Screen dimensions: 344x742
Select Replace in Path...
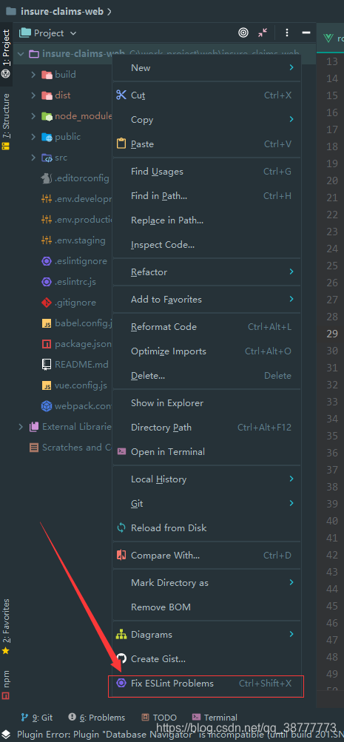tap(206, 220)
